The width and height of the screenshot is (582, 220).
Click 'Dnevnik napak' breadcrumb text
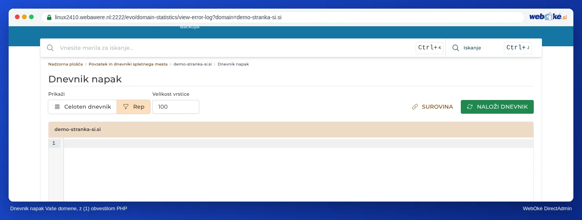[x=233, y=64]
